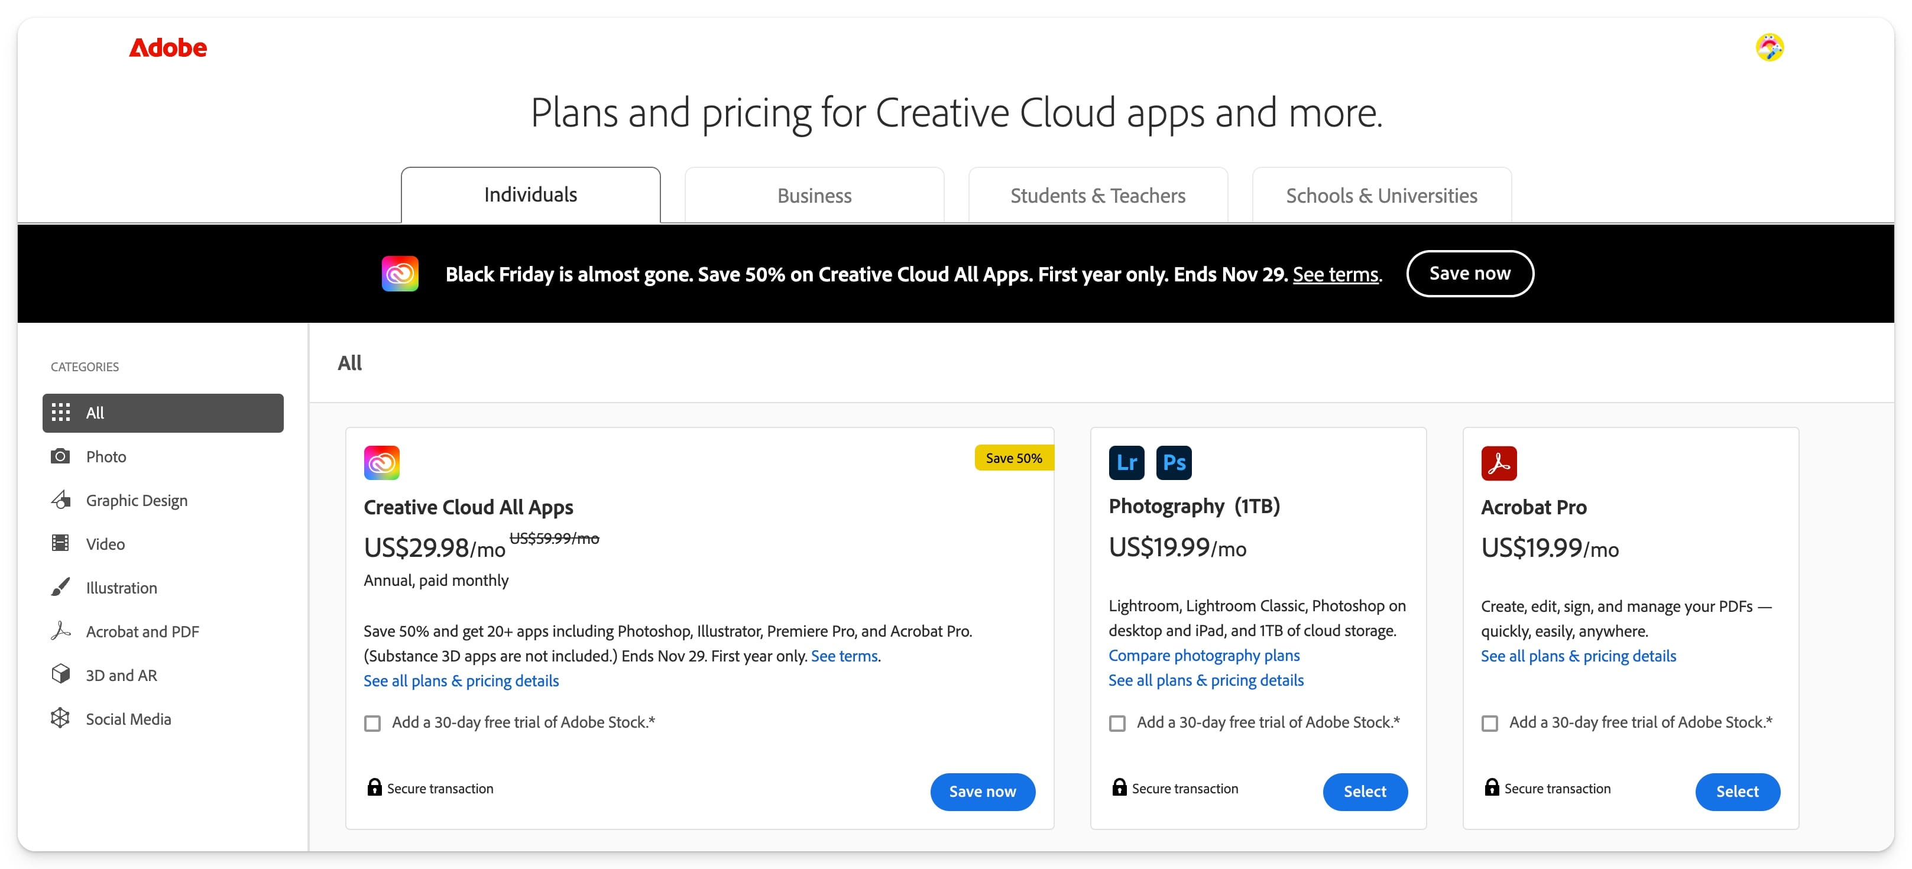Click the Photography (1TB) title
This screenshot has width=1912, height=869.
1194,506
